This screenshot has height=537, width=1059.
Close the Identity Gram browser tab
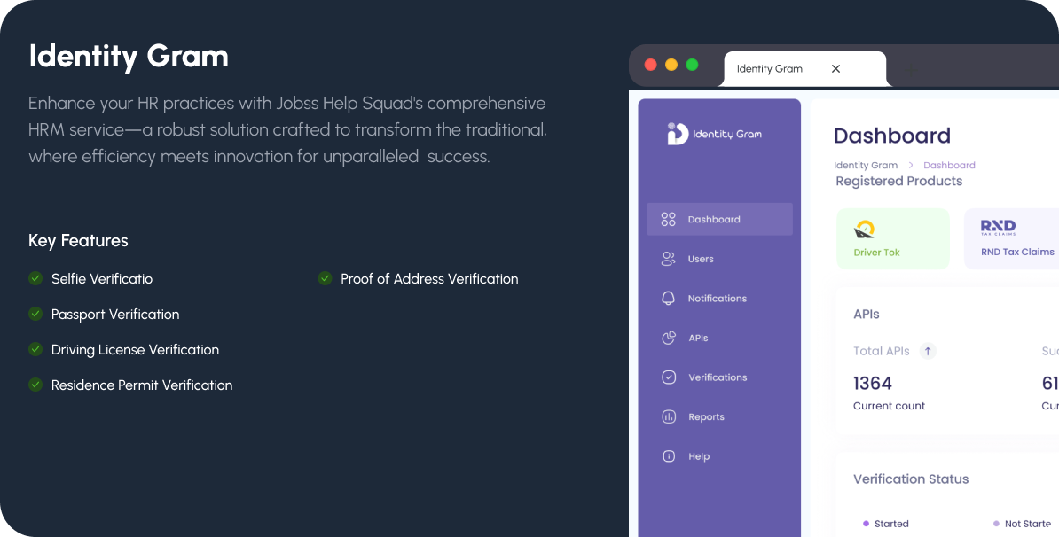click(x=835, y=69)
